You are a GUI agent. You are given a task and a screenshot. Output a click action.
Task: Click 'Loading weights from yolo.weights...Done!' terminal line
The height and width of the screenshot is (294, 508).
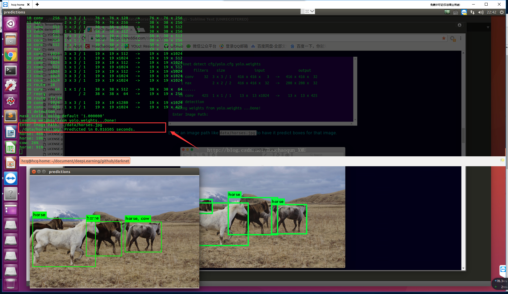[x=68, y=120]
